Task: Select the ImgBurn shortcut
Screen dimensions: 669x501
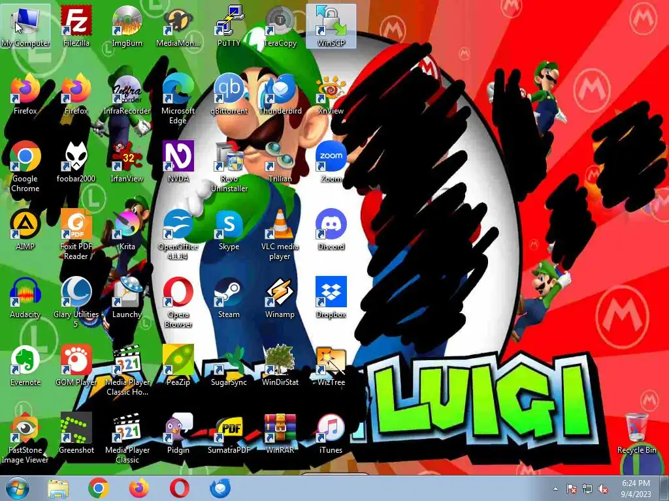Action: tap(127, 26)
